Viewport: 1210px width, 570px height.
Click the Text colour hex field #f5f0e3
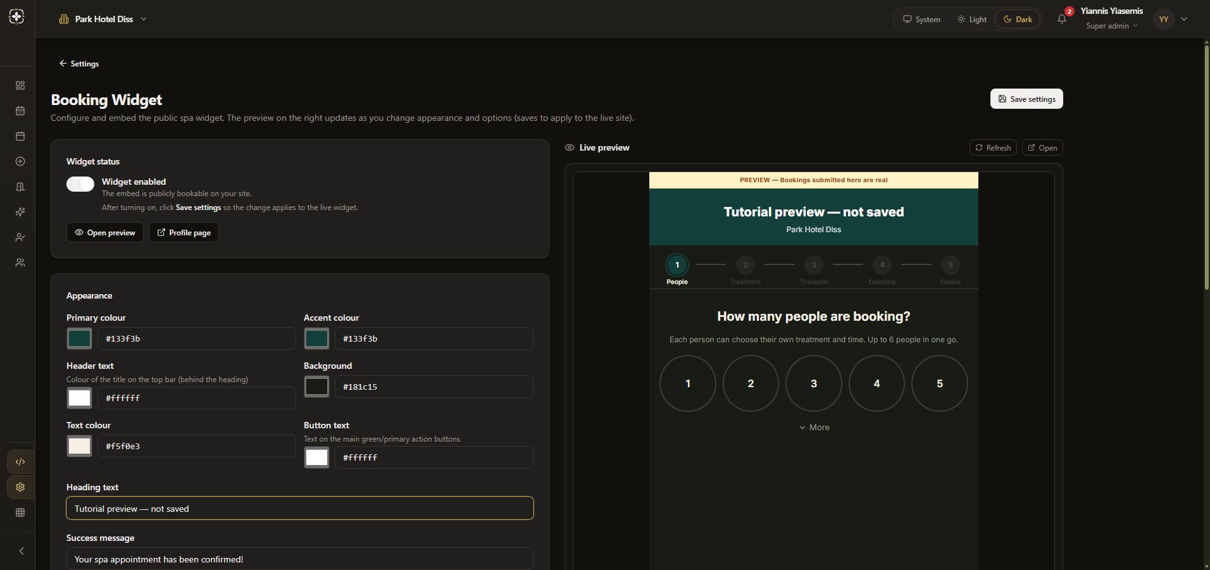tap(197, 446)
